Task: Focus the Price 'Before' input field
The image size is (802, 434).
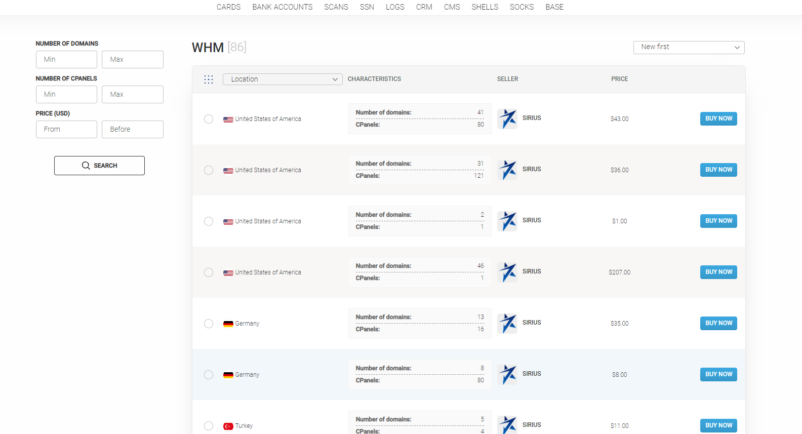Action: (133, 129)
